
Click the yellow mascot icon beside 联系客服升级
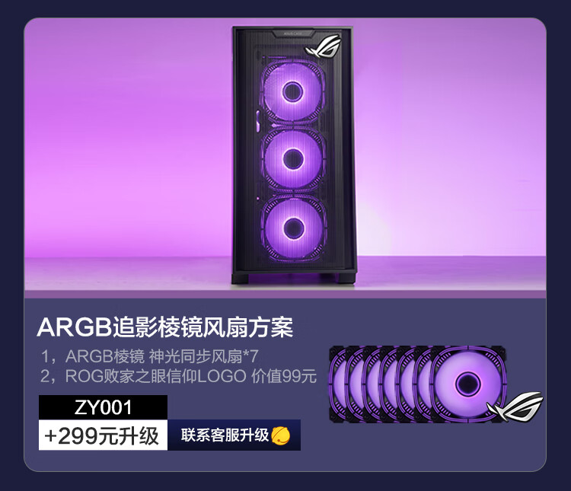tap(281, 435)
